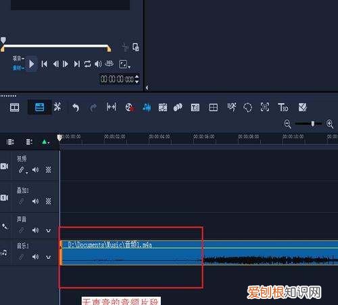Jump to the start of the project
The width and height of the screenshot is (338, 305).
point(45,64)
